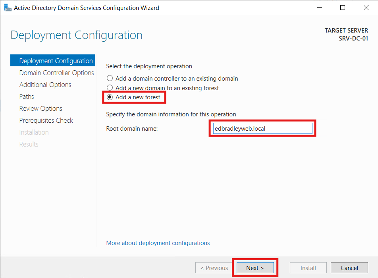This screenshot has width=378, height=278.
Task: Select the Paths step in the sidebar
Action: [x=26, y=96]
